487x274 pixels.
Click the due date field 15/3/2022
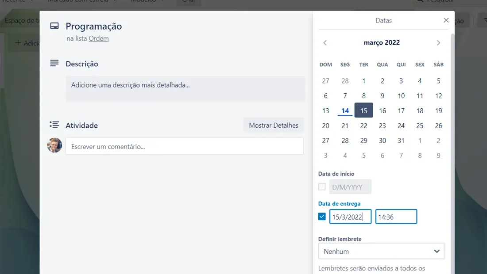pos(350,217)
